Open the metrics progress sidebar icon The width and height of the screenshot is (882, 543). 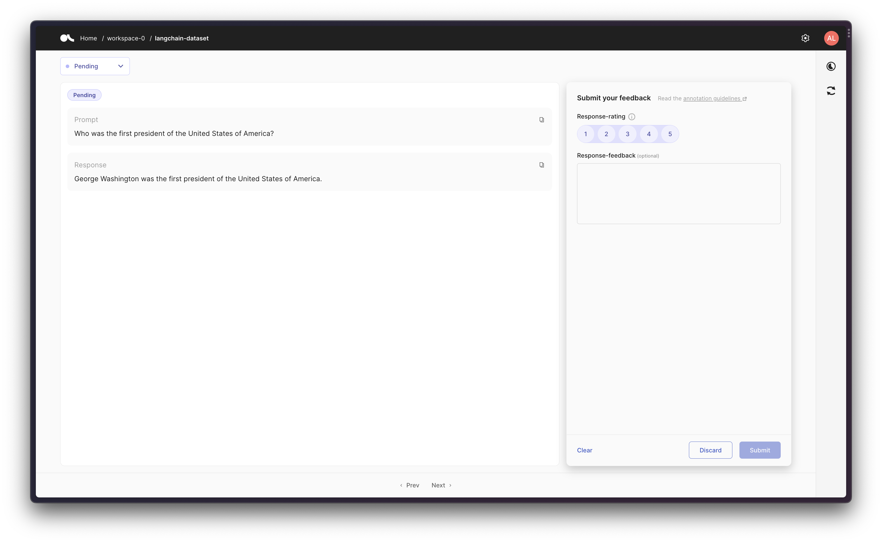831,66
